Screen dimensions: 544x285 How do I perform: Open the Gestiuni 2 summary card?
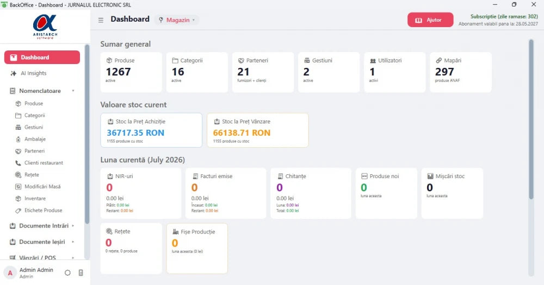tap(329, 72)
